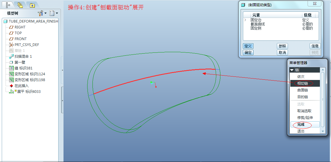
Task: Choose 相切链 chain option
Action: pyautogui.click(x=305, y=83)
